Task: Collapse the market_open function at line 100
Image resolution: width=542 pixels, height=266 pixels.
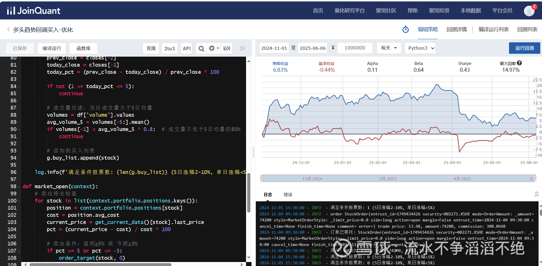Action: (19, 201)
